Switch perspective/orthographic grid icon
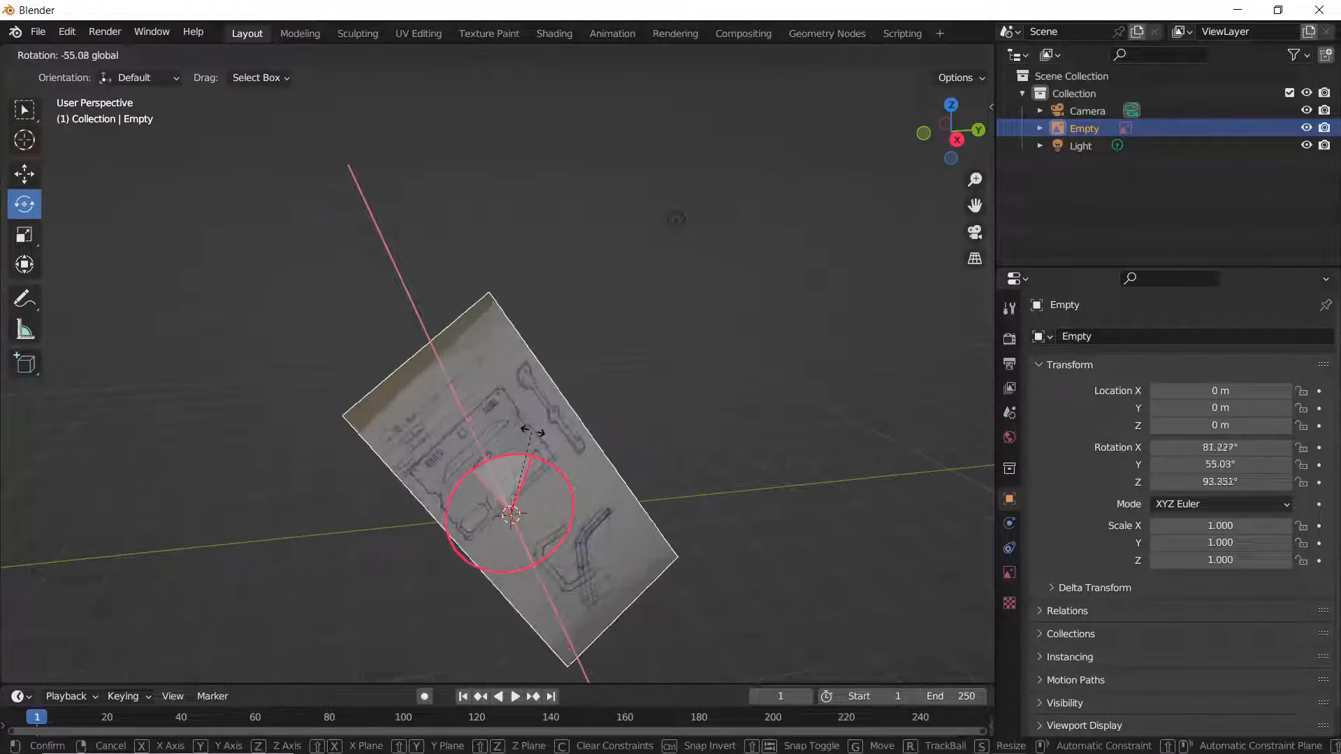This screenshot has height=754, width=1341. point(975,259)
